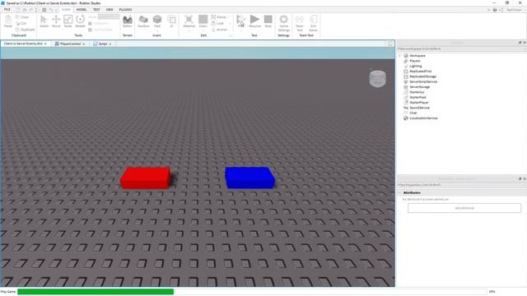Viewport: 527px width, 296px height.
Task: Start a Team Test
Action: coord(300,23)
